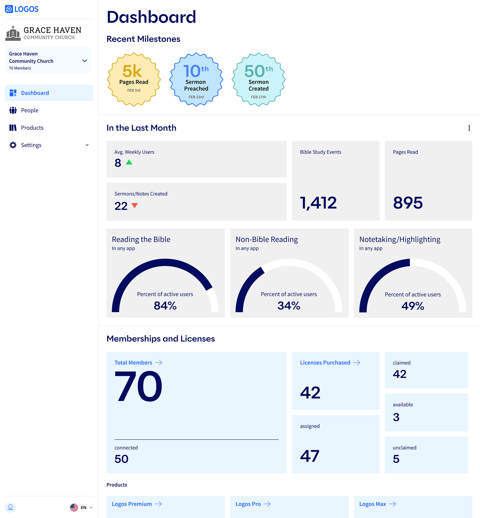Open the user profile avatar icon
The height and width of the screenshot is (518, 480).
10,507
